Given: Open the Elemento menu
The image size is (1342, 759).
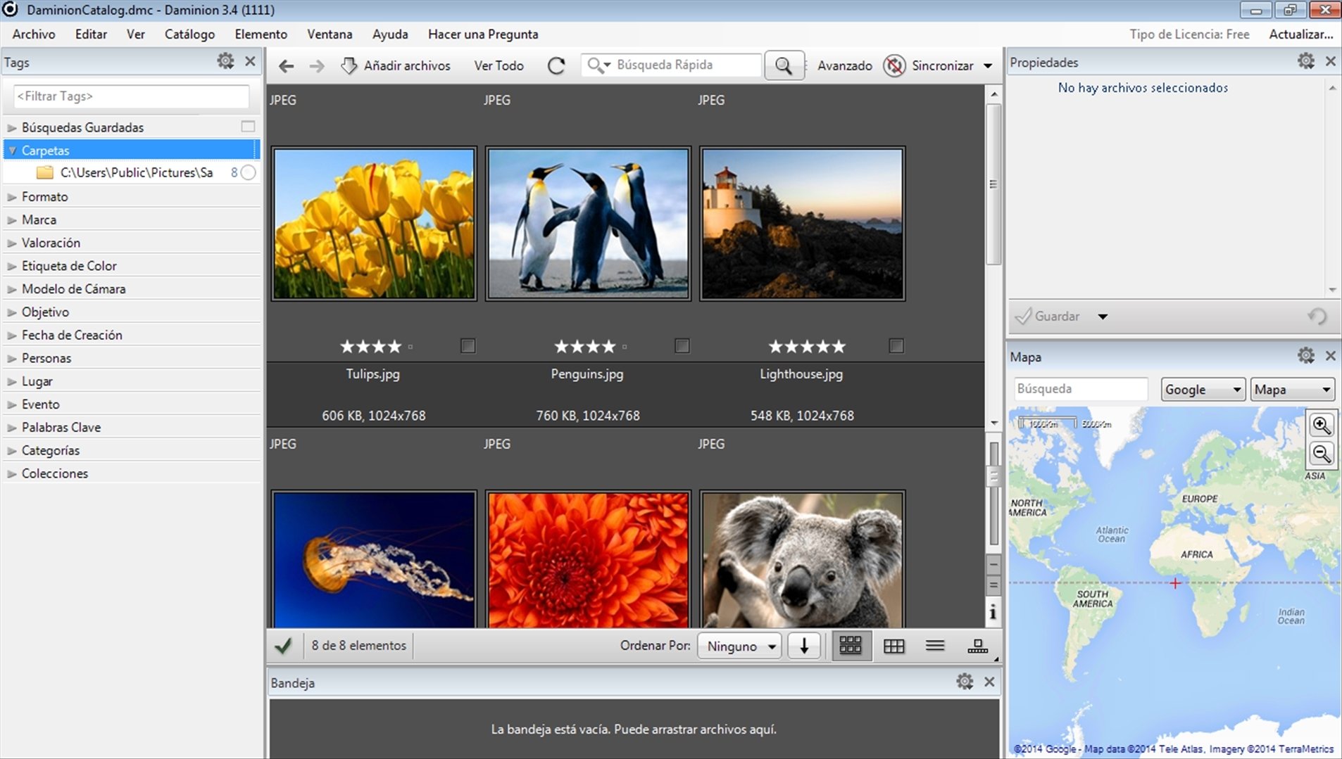Looking at the screenshot, I should (261, 34).
